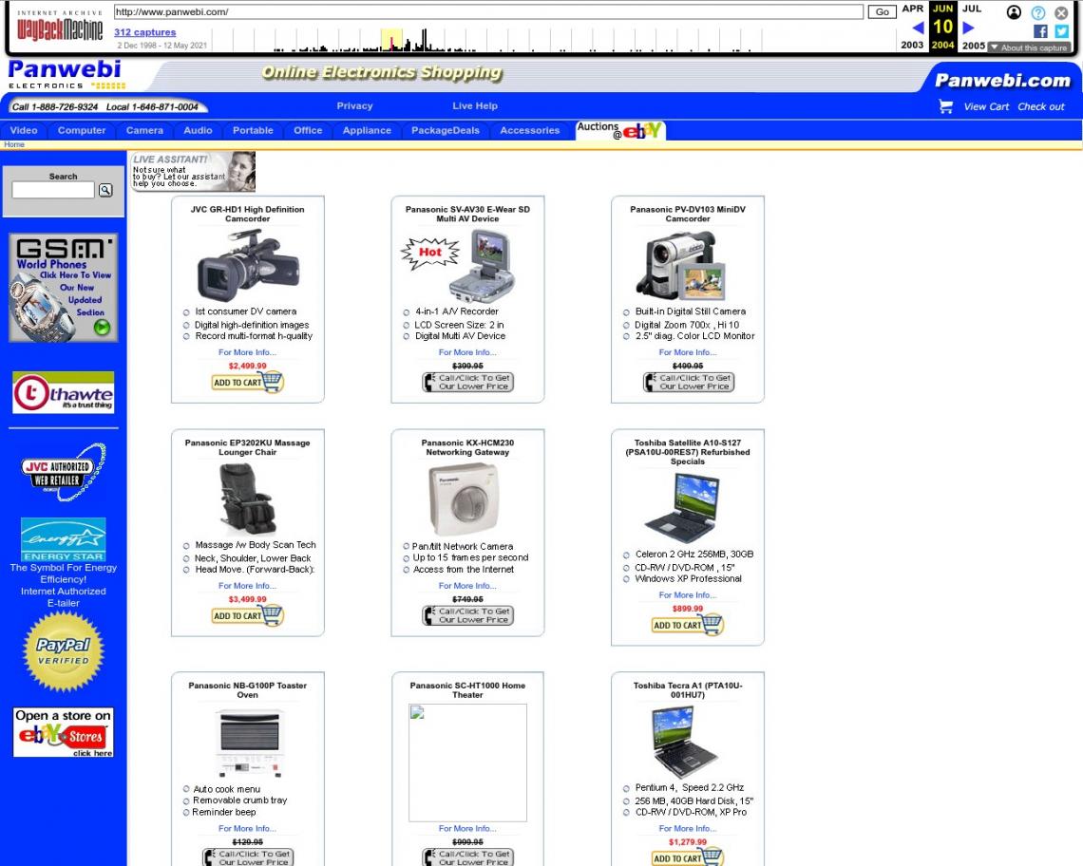Click the Energy Star logo
Screen dimensions: 1083x866
pyautogui.click(x=63, y=539)
